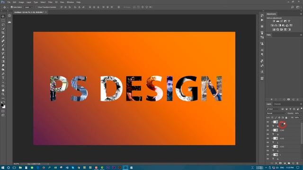Open the Image menu
The image size is (303, 170).
pyautogui.click(x=21, y=2)
